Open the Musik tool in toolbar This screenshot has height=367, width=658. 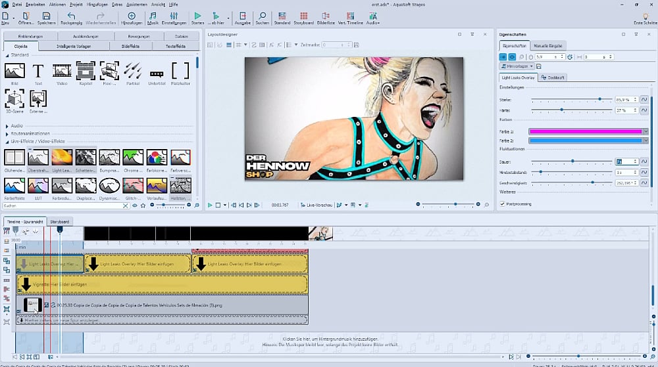153,16
